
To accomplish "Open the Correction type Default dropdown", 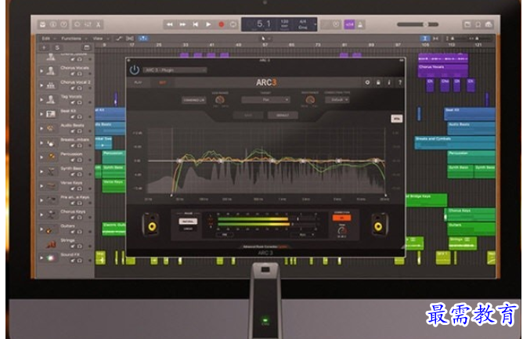I will point(337,99).
